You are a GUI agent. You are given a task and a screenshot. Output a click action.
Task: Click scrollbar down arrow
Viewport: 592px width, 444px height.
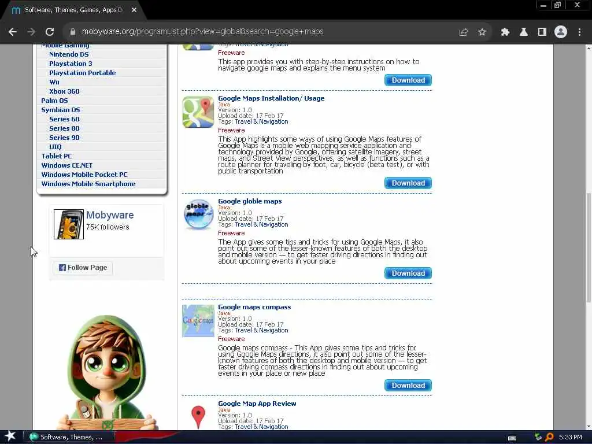tap(589, 427)
